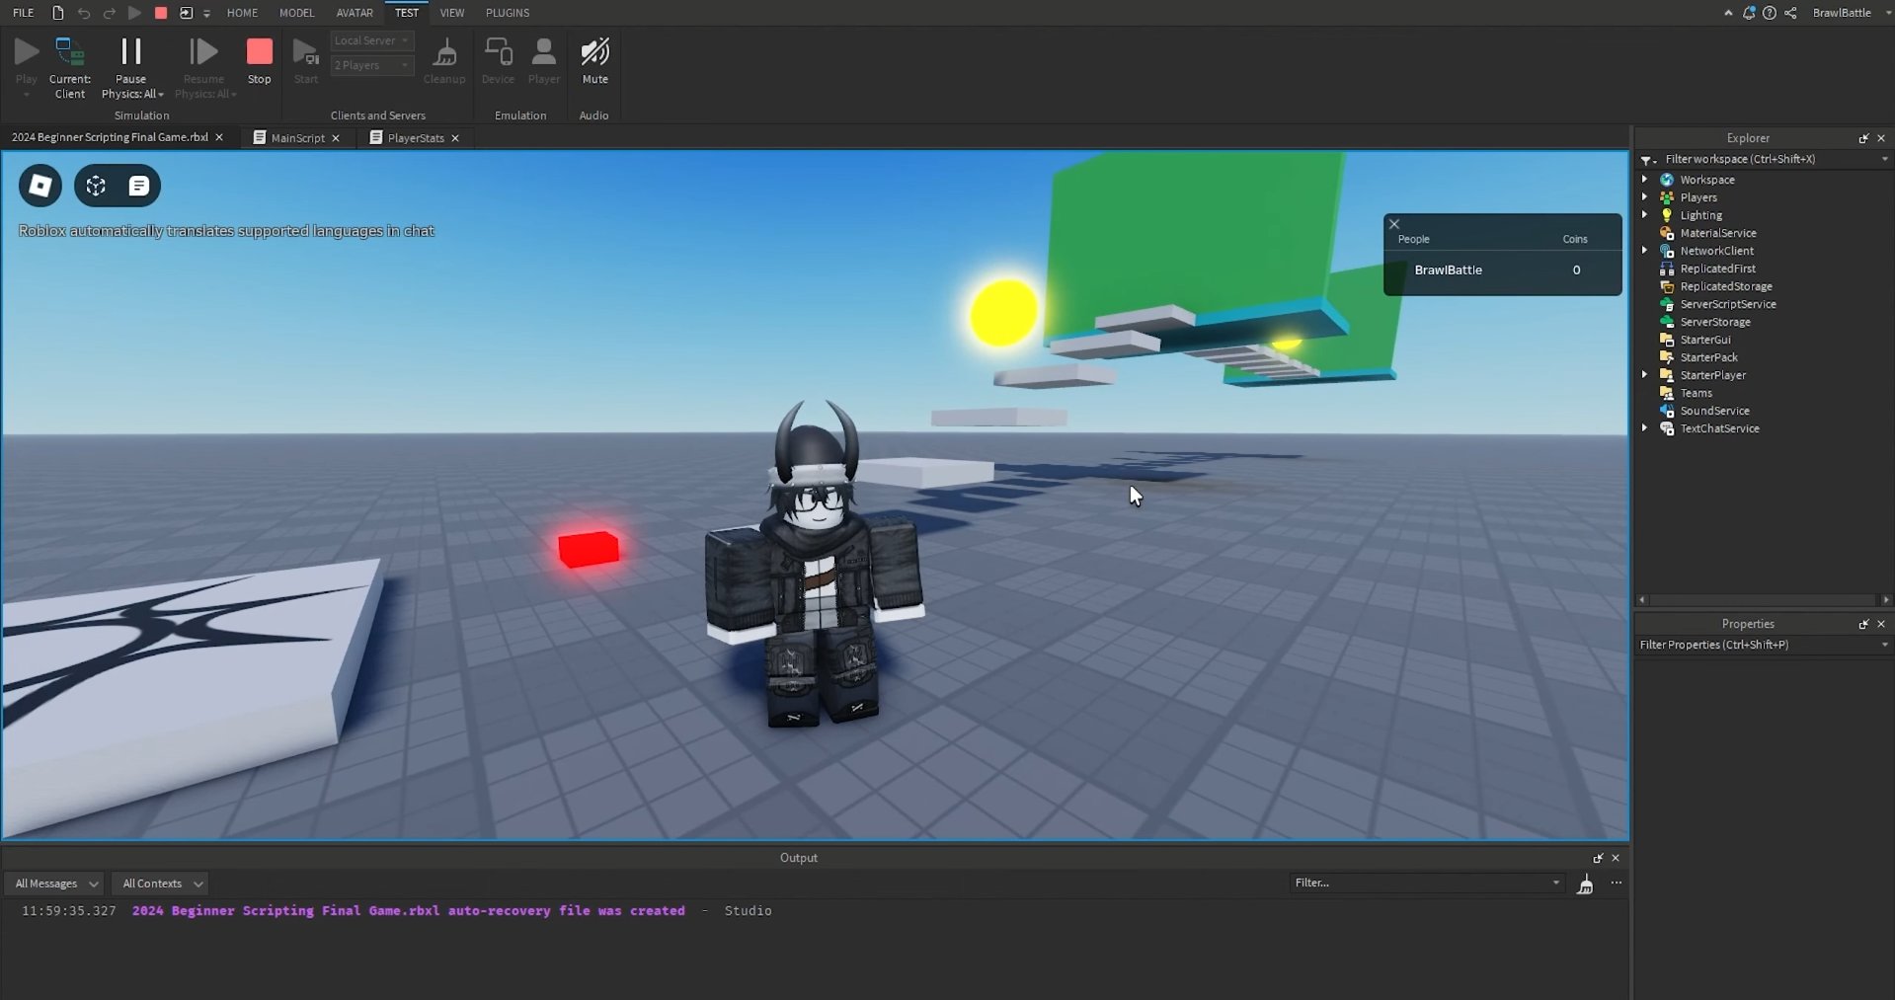1895x1000 pixels.
Task: Expand the TextChatService tree node
Action: click(1645, 428)
